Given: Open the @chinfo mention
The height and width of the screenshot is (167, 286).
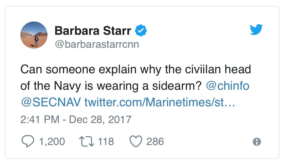Looking at the screenshot, I should coord(228,86).
